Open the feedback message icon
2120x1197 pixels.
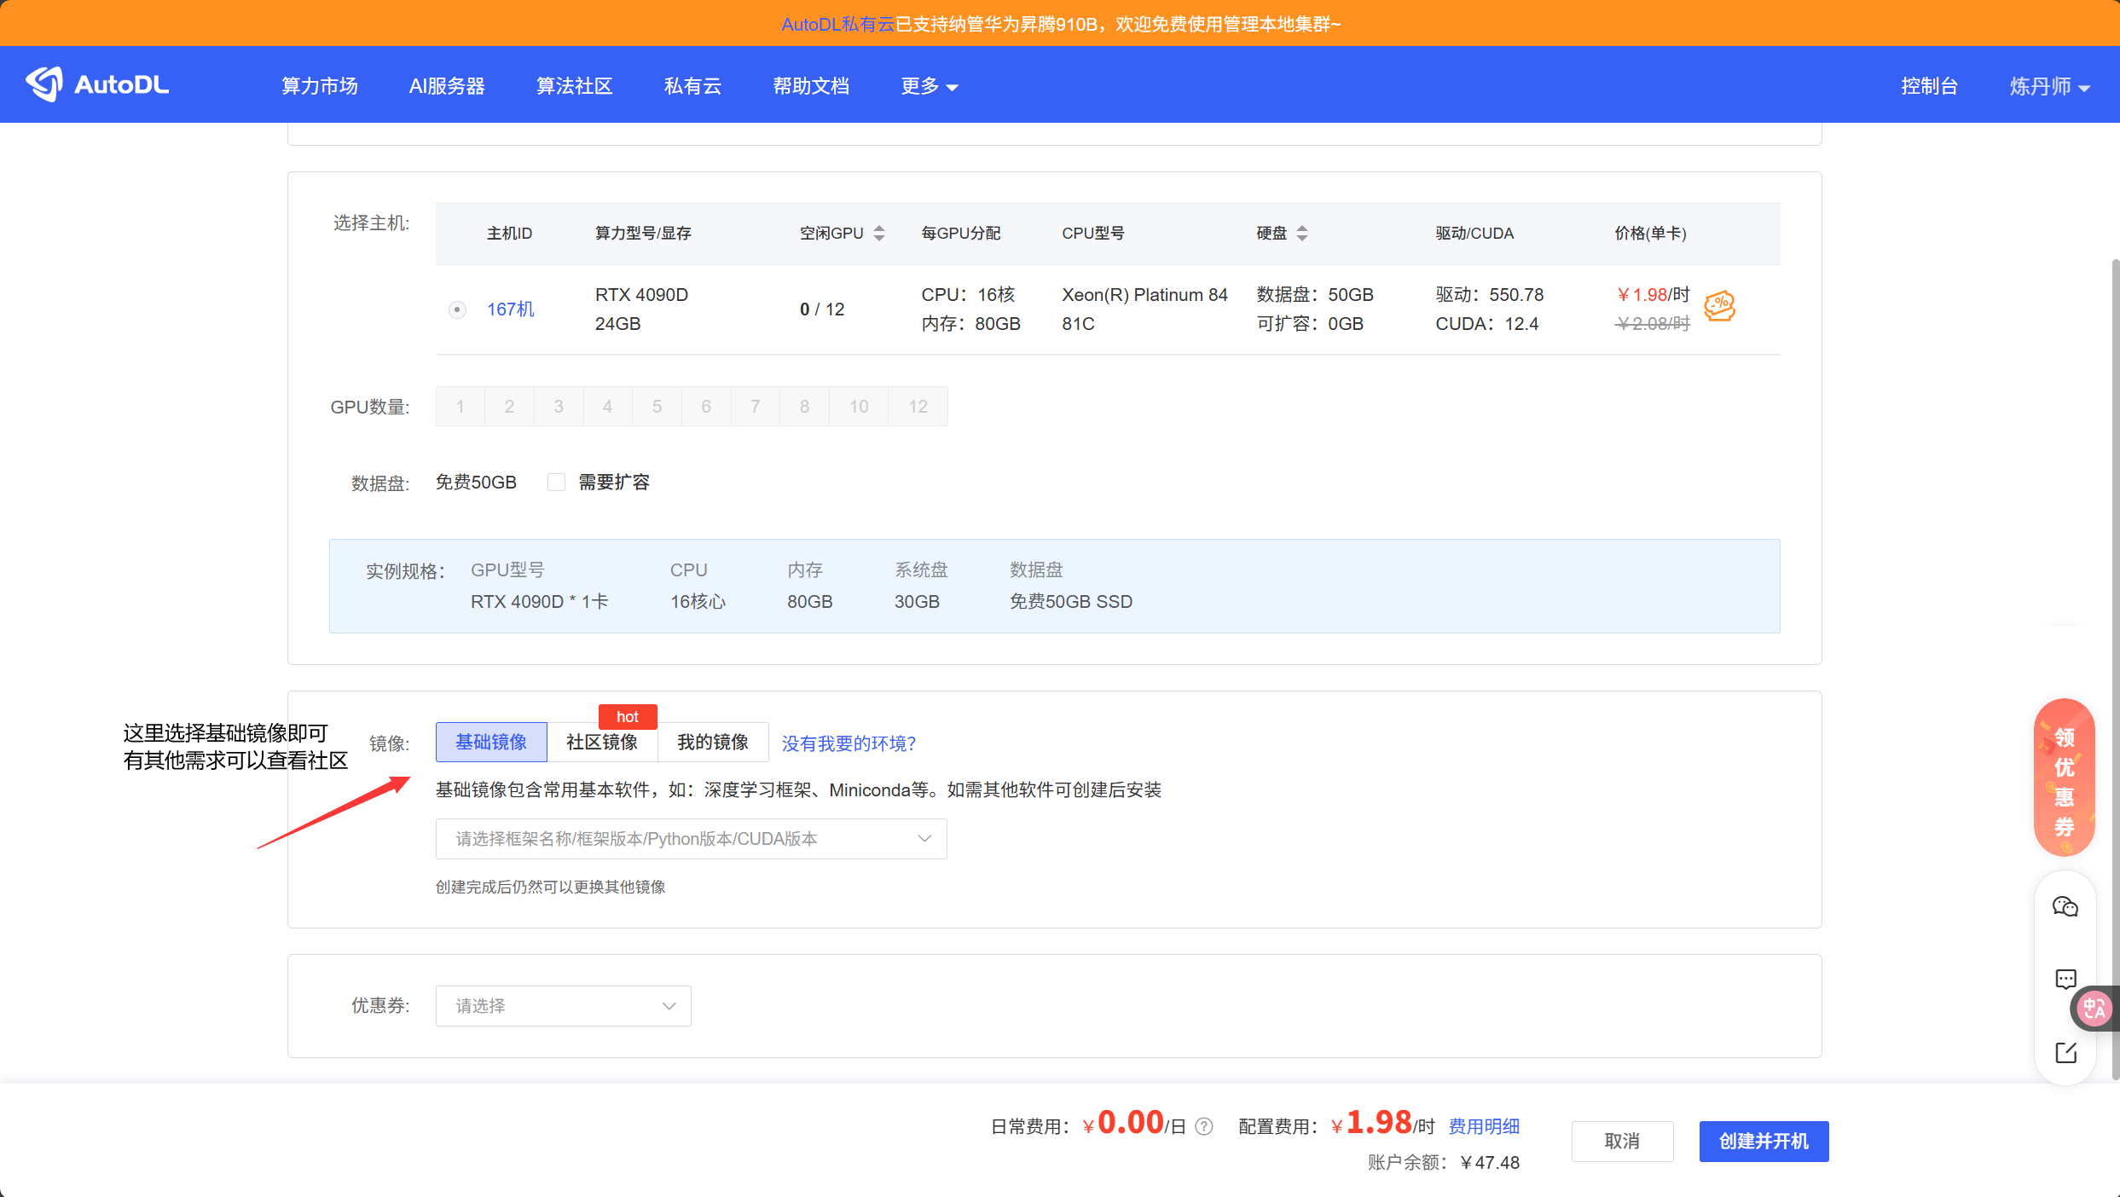click(2065, 979)
